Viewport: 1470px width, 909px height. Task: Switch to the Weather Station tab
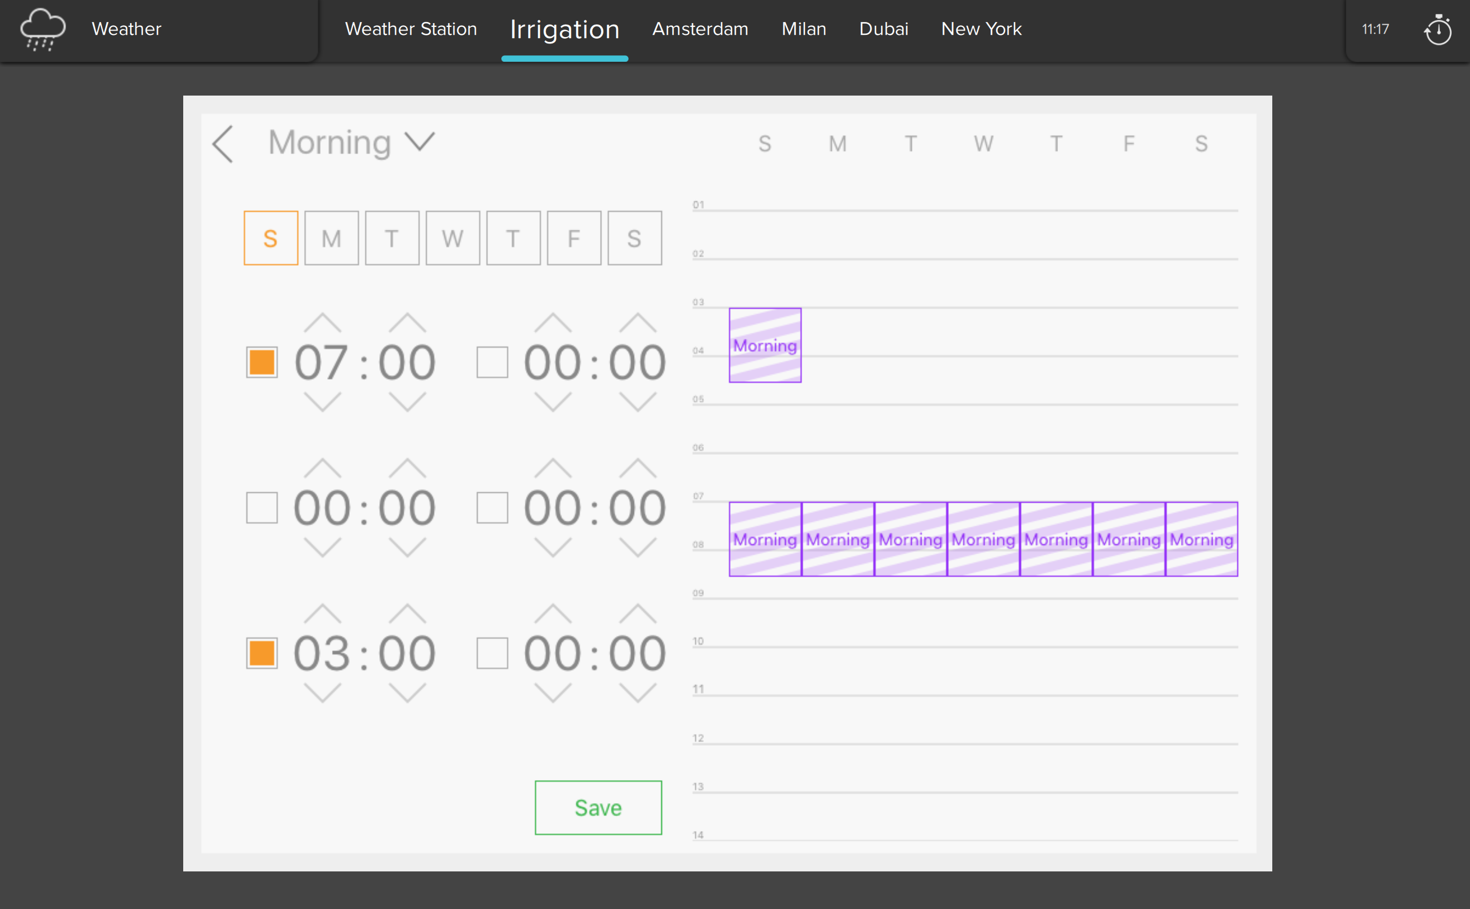coord(411,29)
